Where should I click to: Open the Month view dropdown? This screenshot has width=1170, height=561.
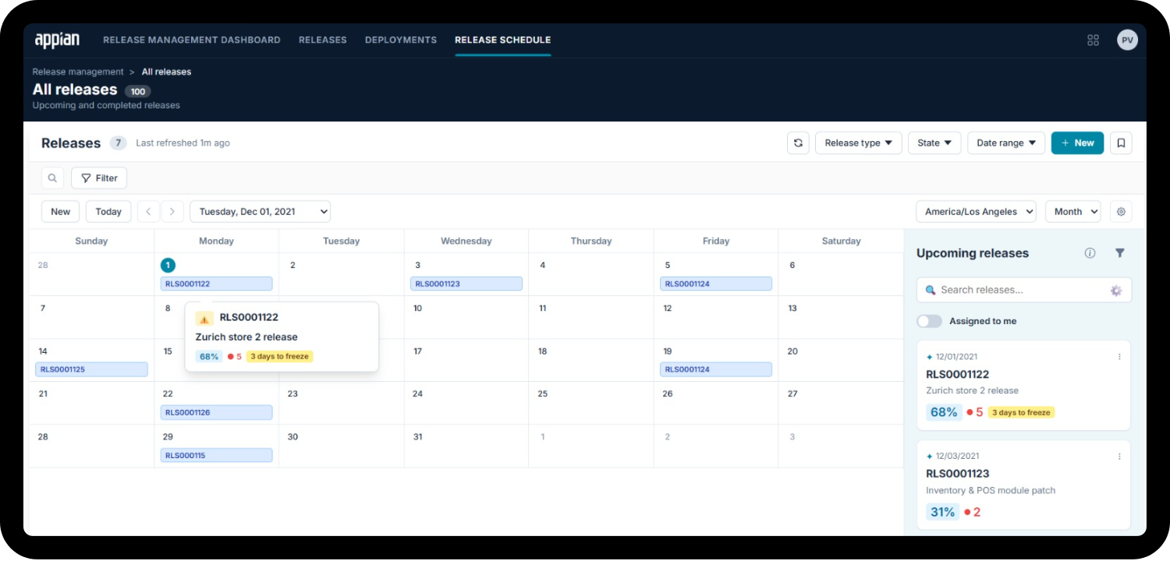click(x=1073, y=211)
